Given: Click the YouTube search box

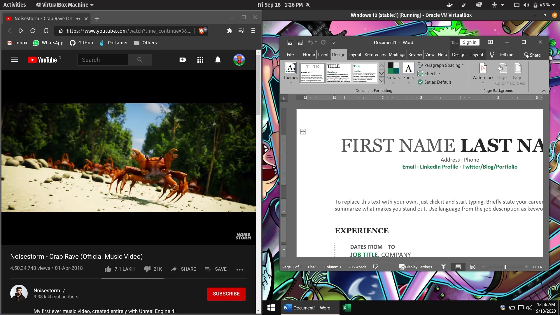Looking at the screenshot, I should click(103, 60).
